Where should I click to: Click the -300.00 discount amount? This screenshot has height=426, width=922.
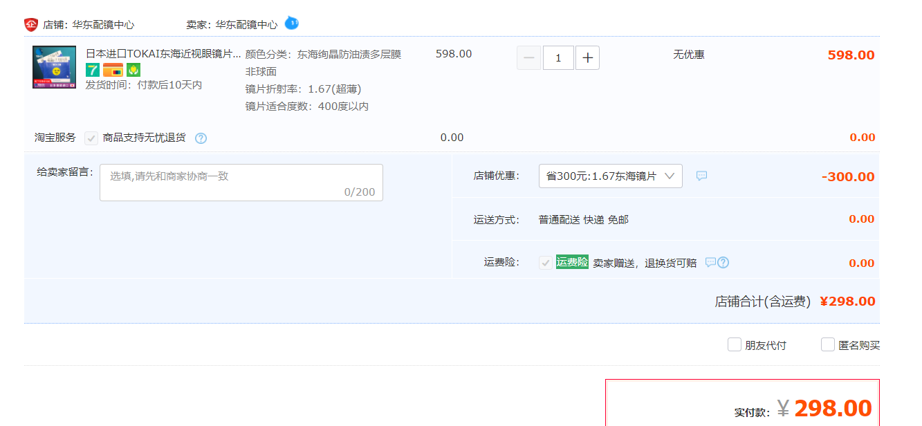click(848, 176)
